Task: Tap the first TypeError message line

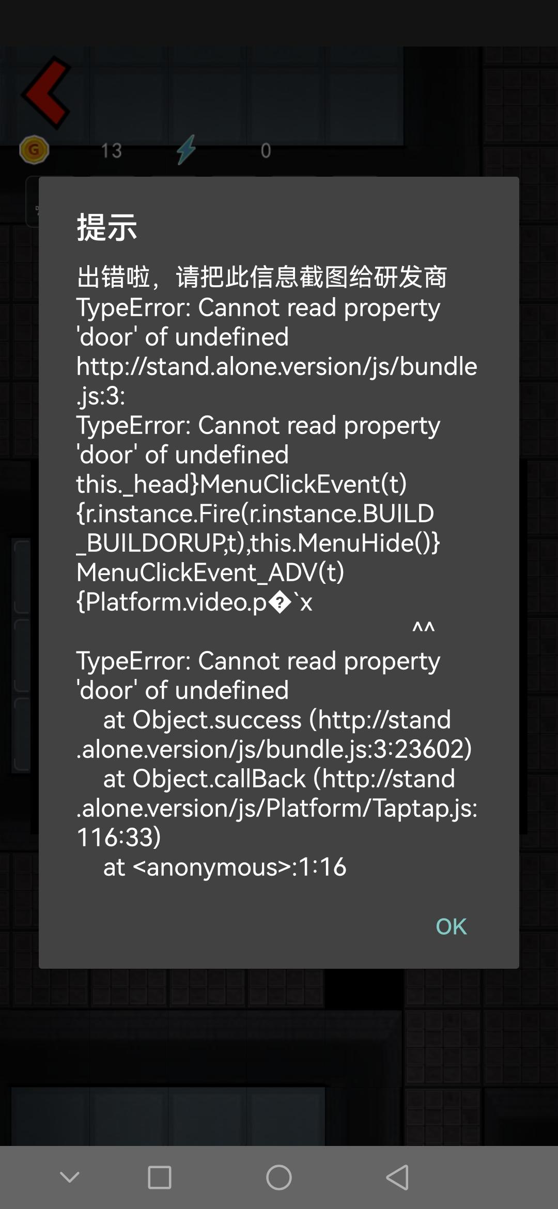Action: 258,308
